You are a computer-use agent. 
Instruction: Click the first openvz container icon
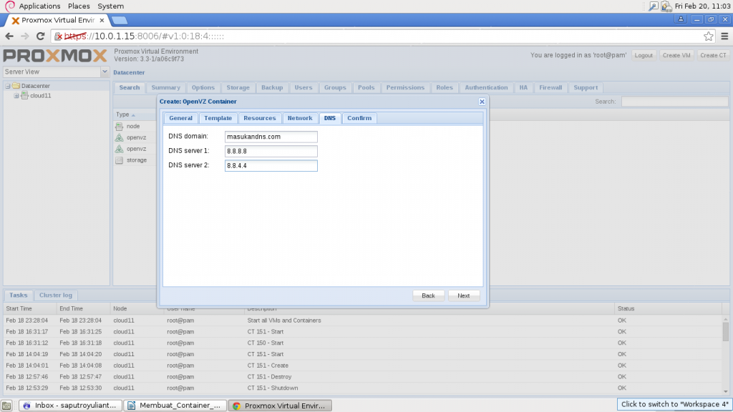pyautogui.click(x=120, y=137)
